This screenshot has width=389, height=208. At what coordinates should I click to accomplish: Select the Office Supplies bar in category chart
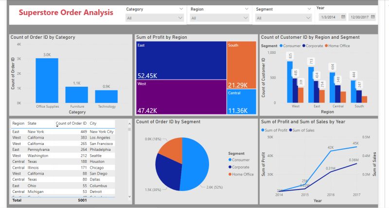tap(47, 80)
